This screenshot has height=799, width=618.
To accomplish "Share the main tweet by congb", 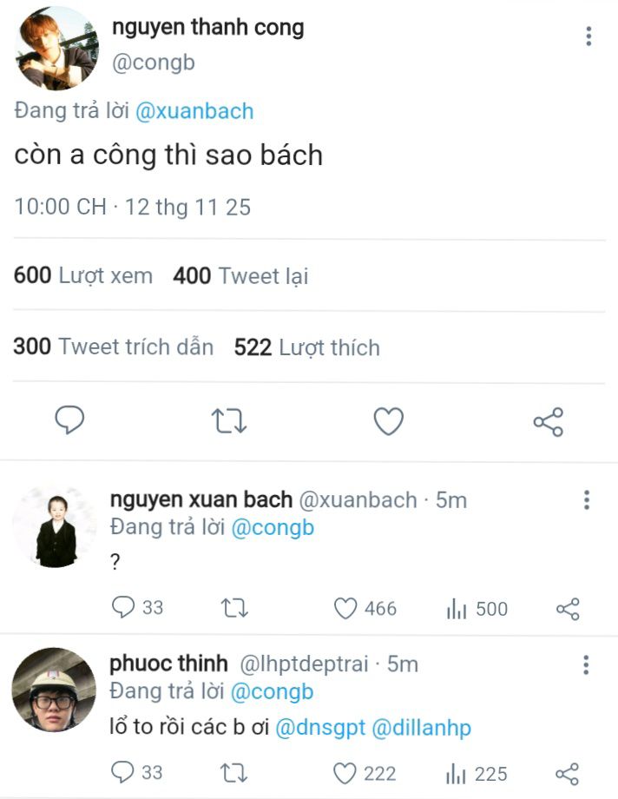I will click(548, 422).
